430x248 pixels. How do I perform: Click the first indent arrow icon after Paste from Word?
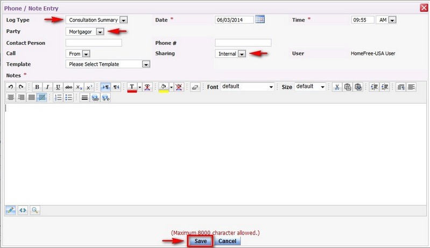pyautogui.click(x=374, y=87)
